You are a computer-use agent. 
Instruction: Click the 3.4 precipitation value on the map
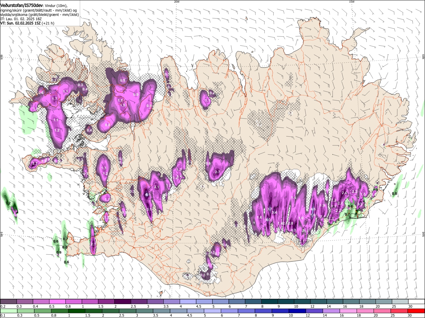point(274,212)
